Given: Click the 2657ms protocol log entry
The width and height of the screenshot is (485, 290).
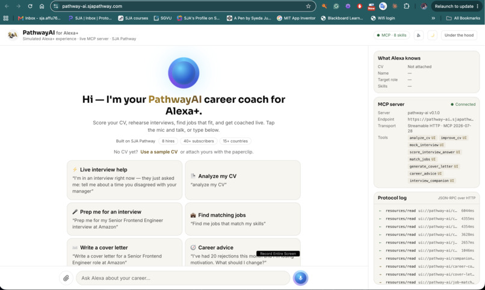Looking at the screenshot, I should [427, 242].
